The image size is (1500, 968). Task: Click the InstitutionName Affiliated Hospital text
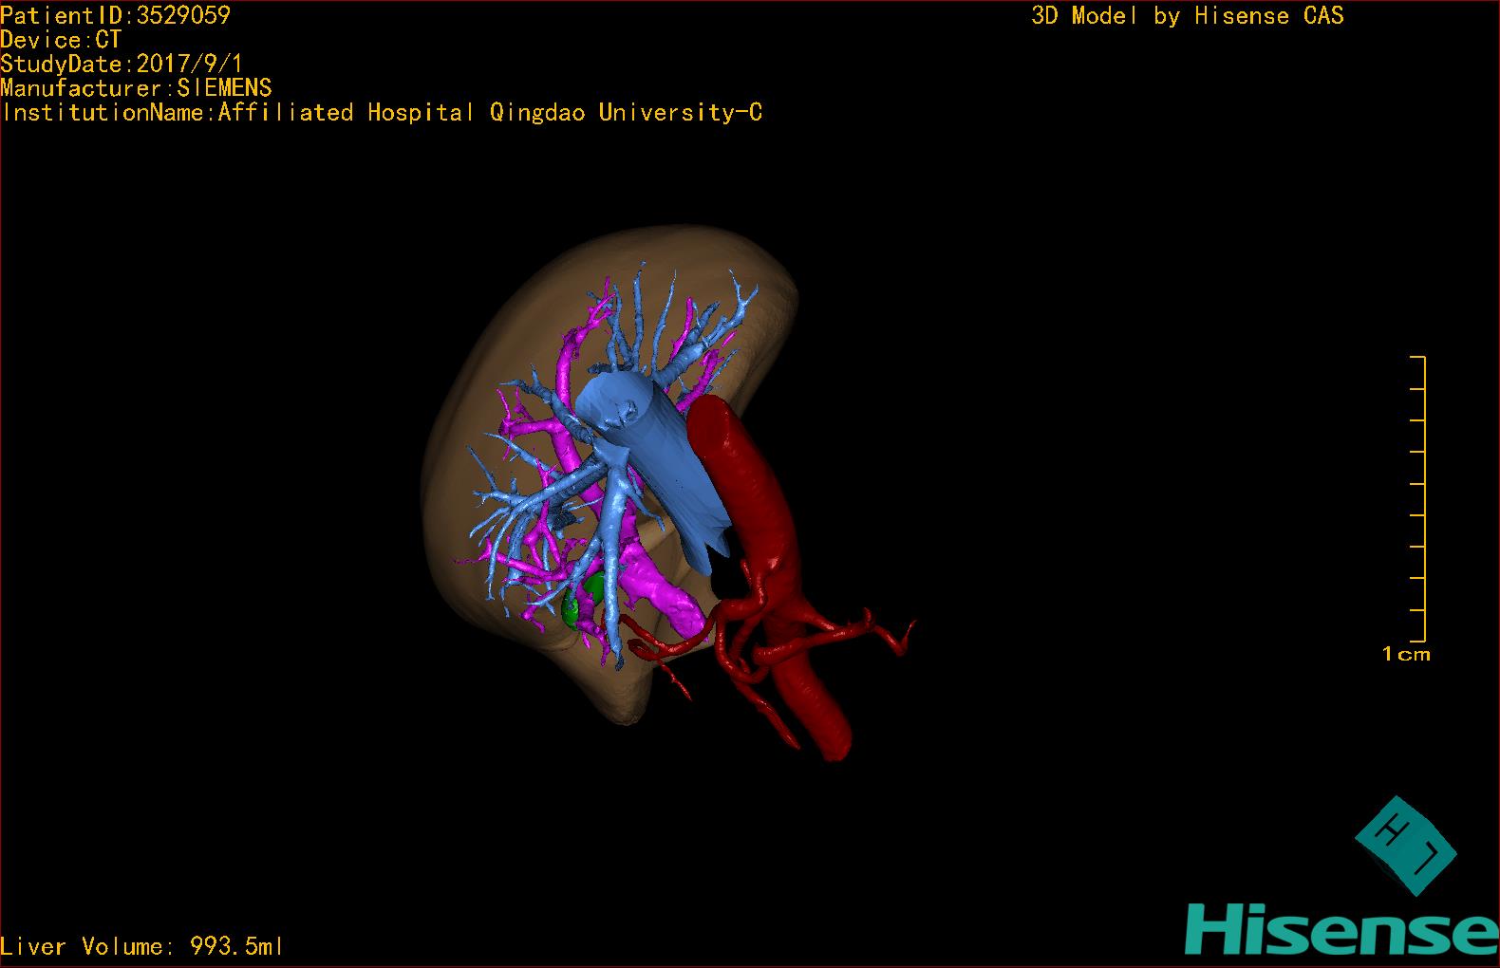pyautogui.click(x=382, y=113)
